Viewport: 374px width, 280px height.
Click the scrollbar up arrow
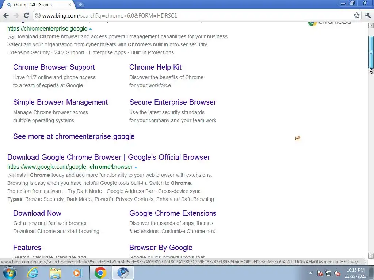coord(371,26)
